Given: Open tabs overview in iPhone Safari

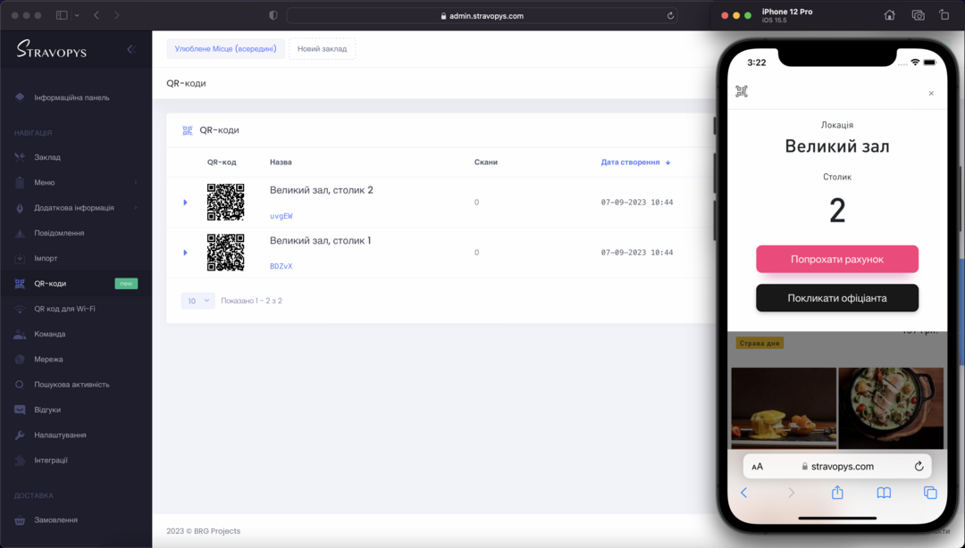Looking at the screenshot, I should (x=930, y=493).
